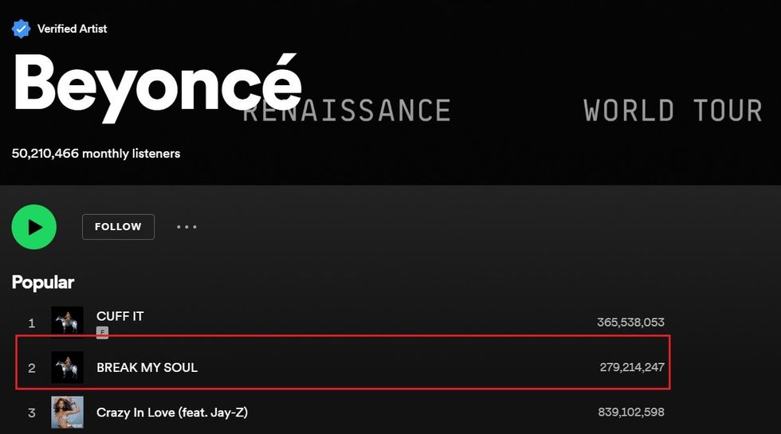Image resolution: width=781 pixels, height=434 pixels.
Task: Select the BREAK MY SOUL track title
Action: pyautogui.click(x=147, y=367)
